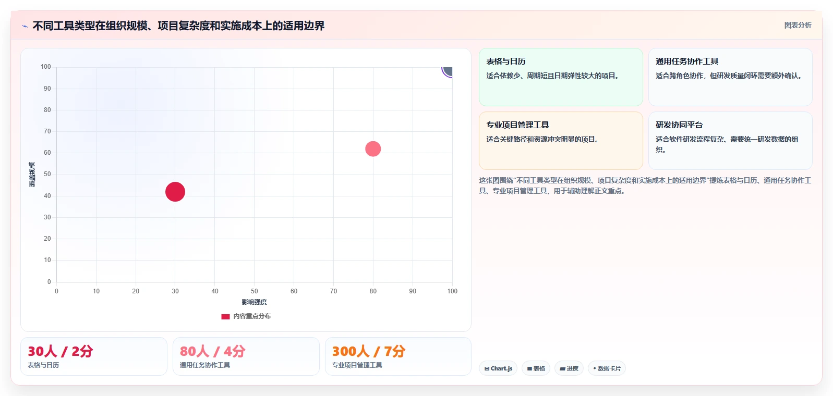Click the 进度 tag
The width and height of the screenshot is (833, 396).
(x=569, y=368)
